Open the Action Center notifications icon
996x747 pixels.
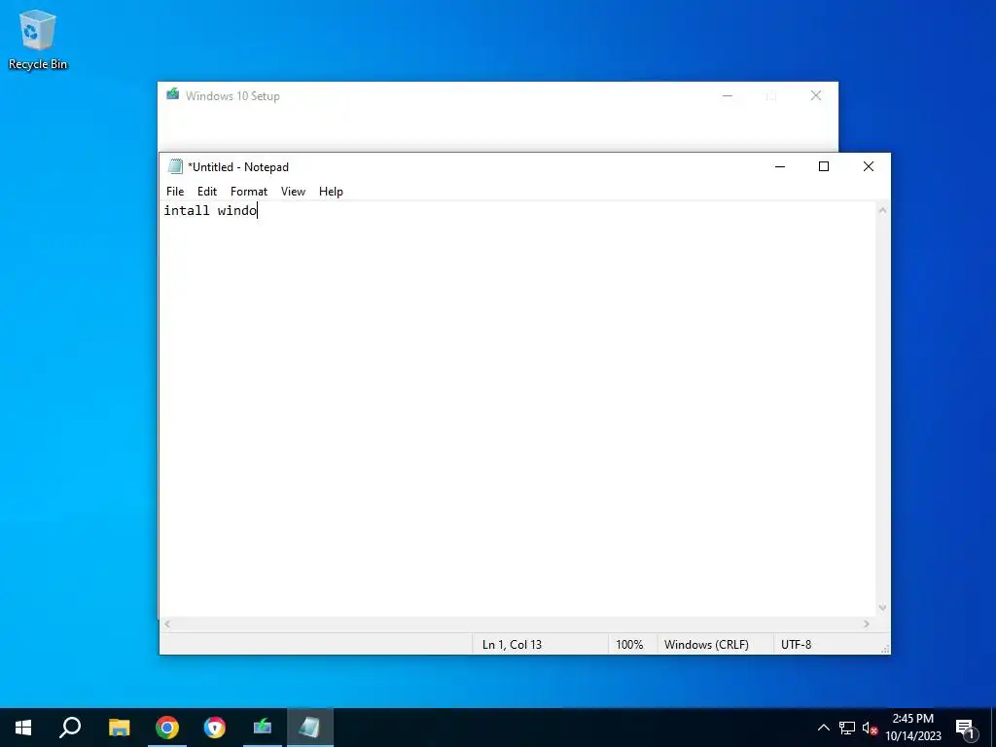tap(965, 728)
